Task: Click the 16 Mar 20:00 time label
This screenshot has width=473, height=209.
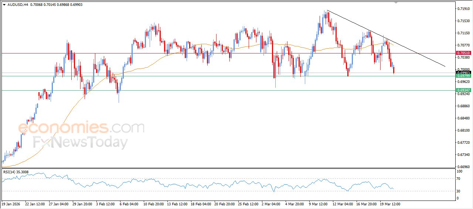Action: pyautogui.click(x=366, y=204)
